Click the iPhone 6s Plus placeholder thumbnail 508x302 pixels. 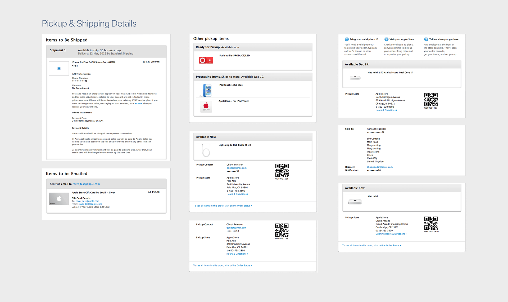[x=59, y=68]
